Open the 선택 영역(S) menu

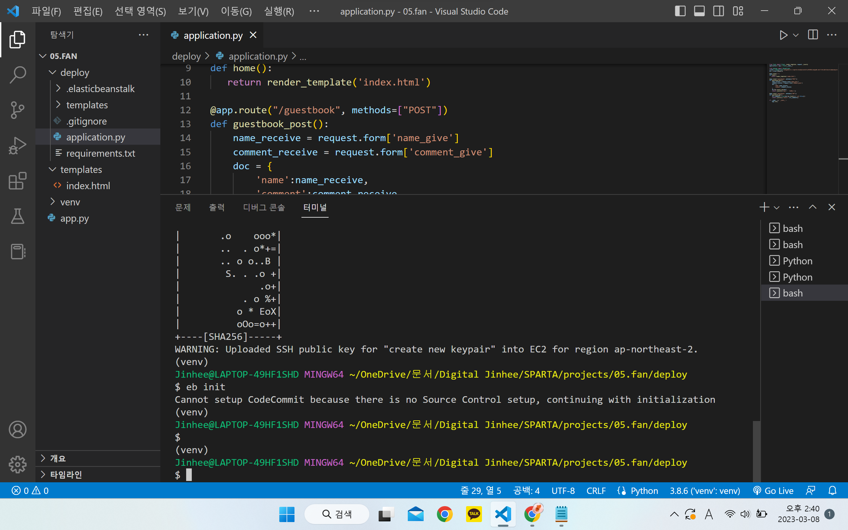pos(140,11)
